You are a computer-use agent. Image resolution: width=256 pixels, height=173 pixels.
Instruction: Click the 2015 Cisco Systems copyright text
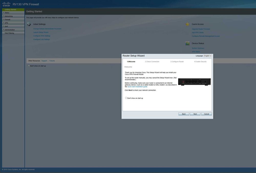(x=18, y=170)
